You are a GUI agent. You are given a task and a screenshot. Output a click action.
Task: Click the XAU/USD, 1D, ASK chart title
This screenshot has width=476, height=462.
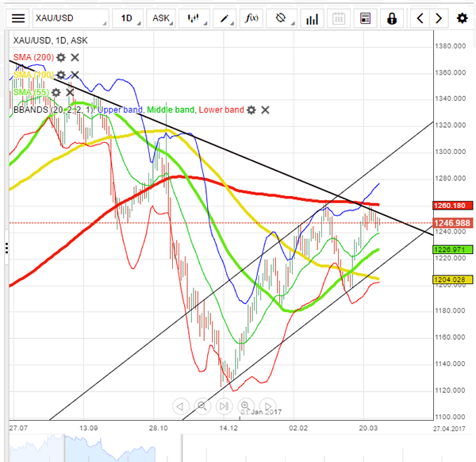tap(51, 40)
